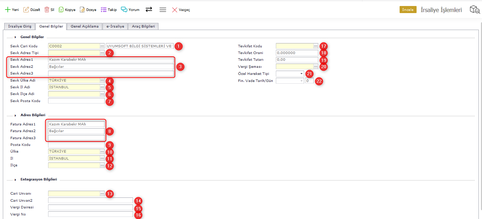Open the Yorum comments icon
Image resolution: width=482 pixels, height=219 pixels.
pos(124,10)
